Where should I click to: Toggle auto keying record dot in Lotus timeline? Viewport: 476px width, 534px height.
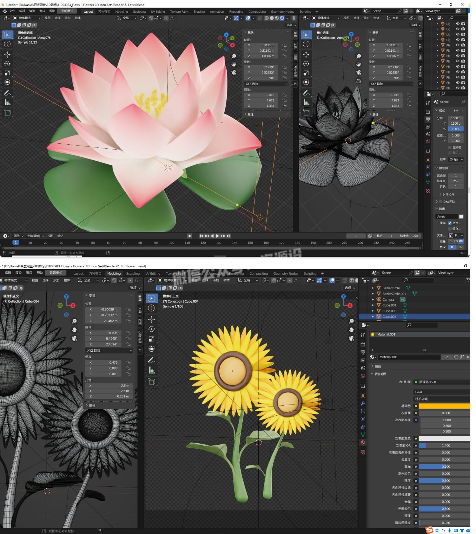(189, 236)
